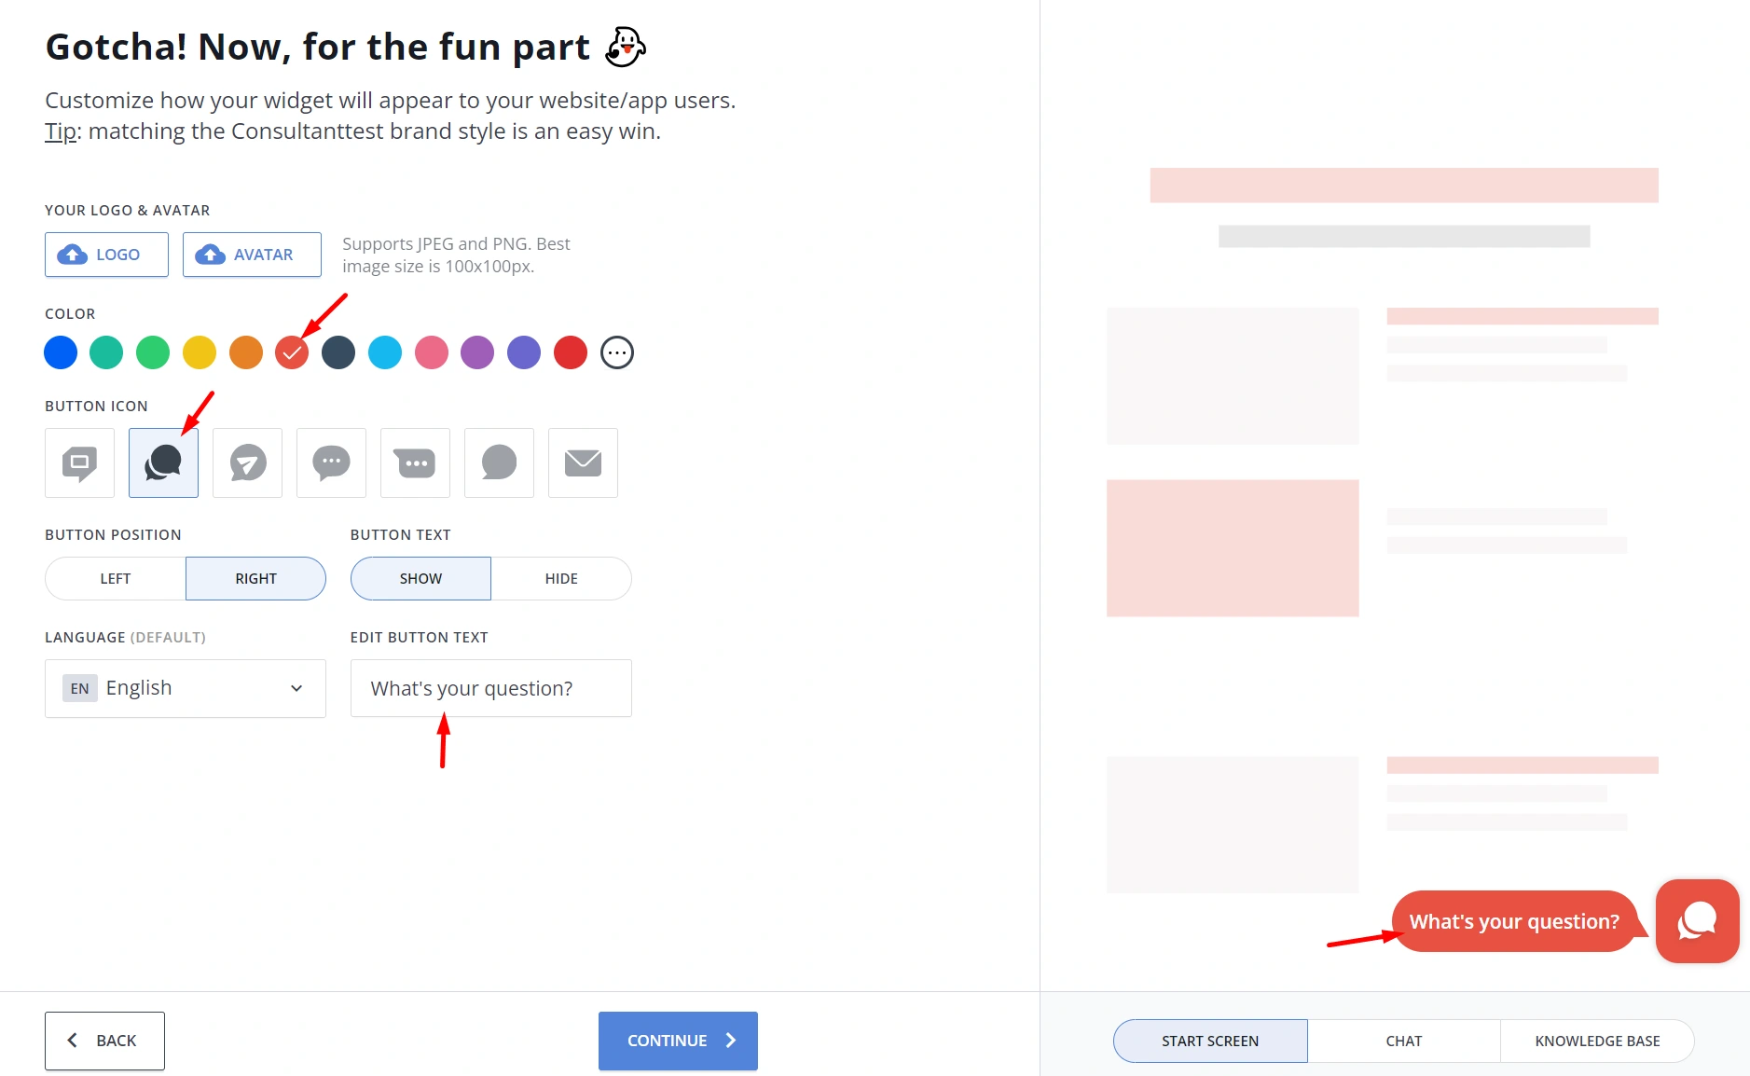Go back with the Back button

click(x=104, y=1041)
